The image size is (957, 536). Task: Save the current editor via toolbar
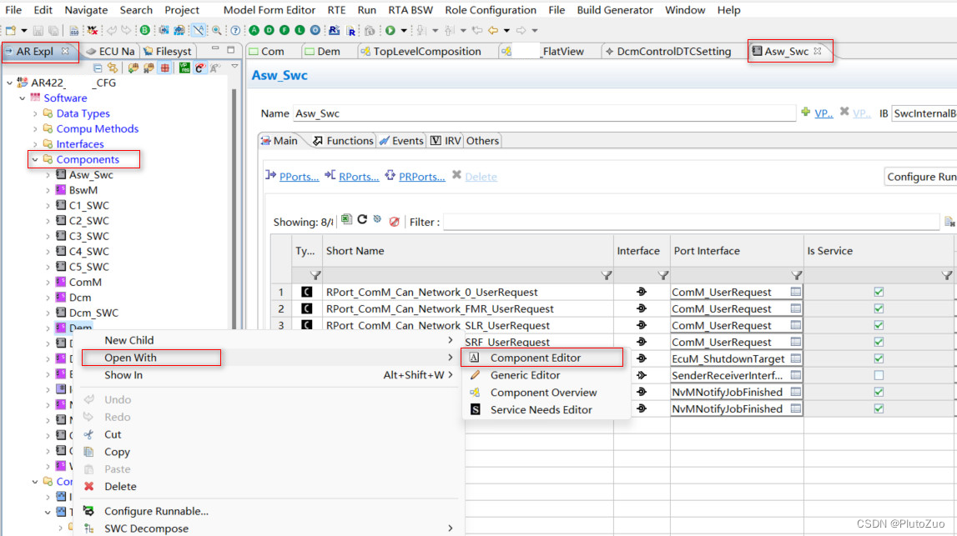[38, 30]
